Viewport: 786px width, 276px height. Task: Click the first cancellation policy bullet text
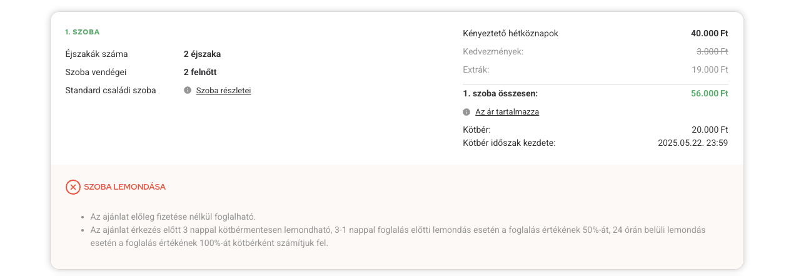[173, 217]
